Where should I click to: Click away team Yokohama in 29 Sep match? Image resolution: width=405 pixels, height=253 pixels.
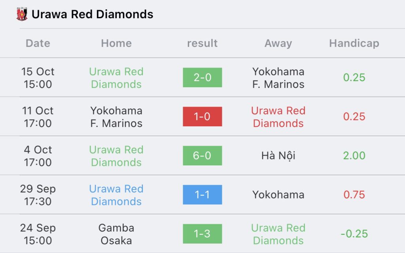coord(278,195)
